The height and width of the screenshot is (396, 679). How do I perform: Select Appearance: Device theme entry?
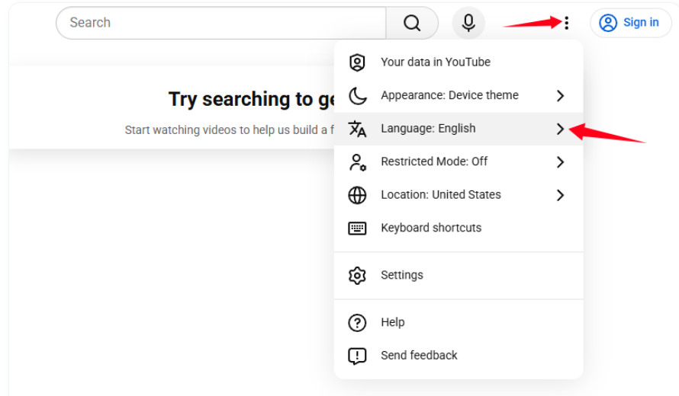pyautogui.click(x=459, y=95)
